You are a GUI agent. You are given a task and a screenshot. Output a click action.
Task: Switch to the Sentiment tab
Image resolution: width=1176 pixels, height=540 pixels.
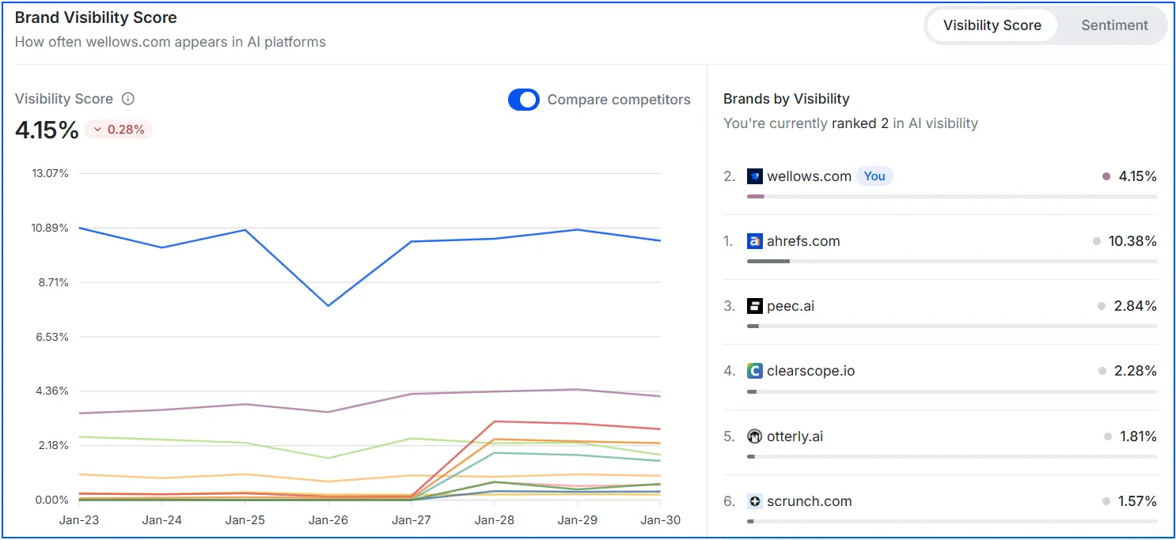click(1113, 25)
